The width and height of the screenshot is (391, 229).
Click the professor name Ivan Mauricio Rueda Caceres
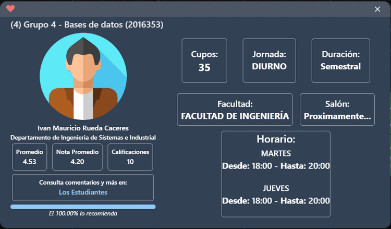tap(83, 128)
